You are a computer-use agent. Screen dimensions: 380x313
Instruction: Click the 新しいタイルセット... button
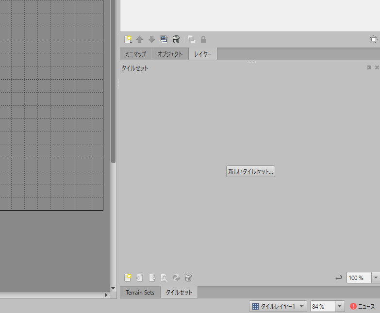point(250,171)
